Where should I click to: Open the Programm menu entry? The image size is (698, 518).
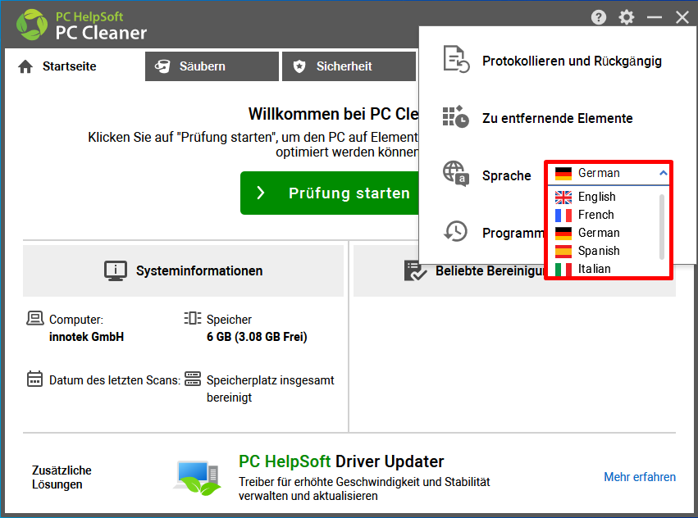(493, 232)
